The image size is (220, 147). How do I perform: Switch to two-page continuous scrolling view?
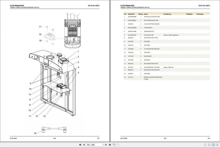coord(217,144)
